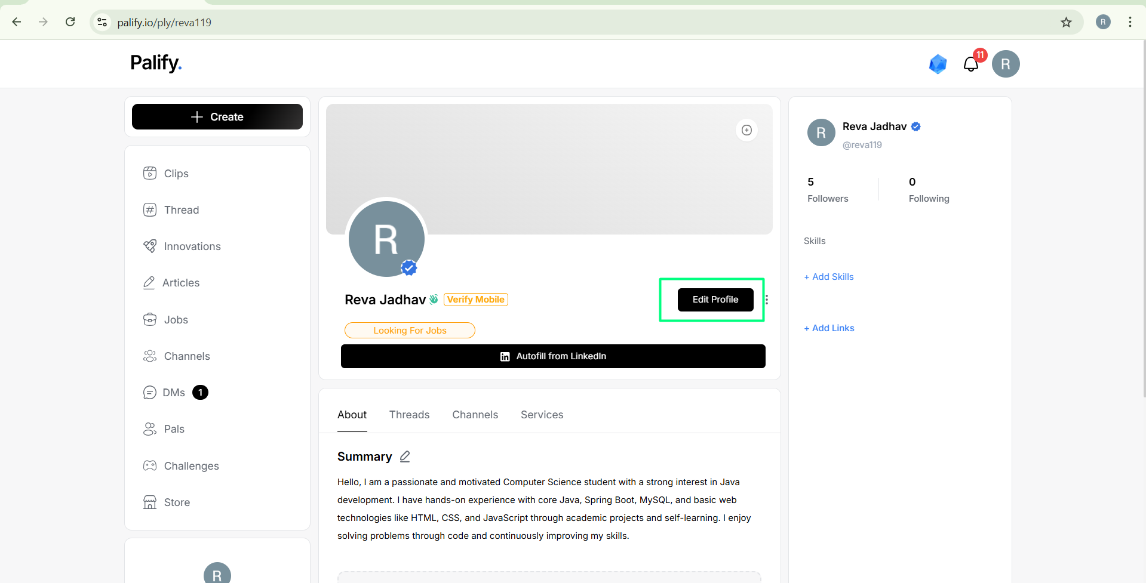Viewport: 1146px width, 583px height.
Task: Click the large profile picture R
Action: pyautogui.click(x=386, y=239)
